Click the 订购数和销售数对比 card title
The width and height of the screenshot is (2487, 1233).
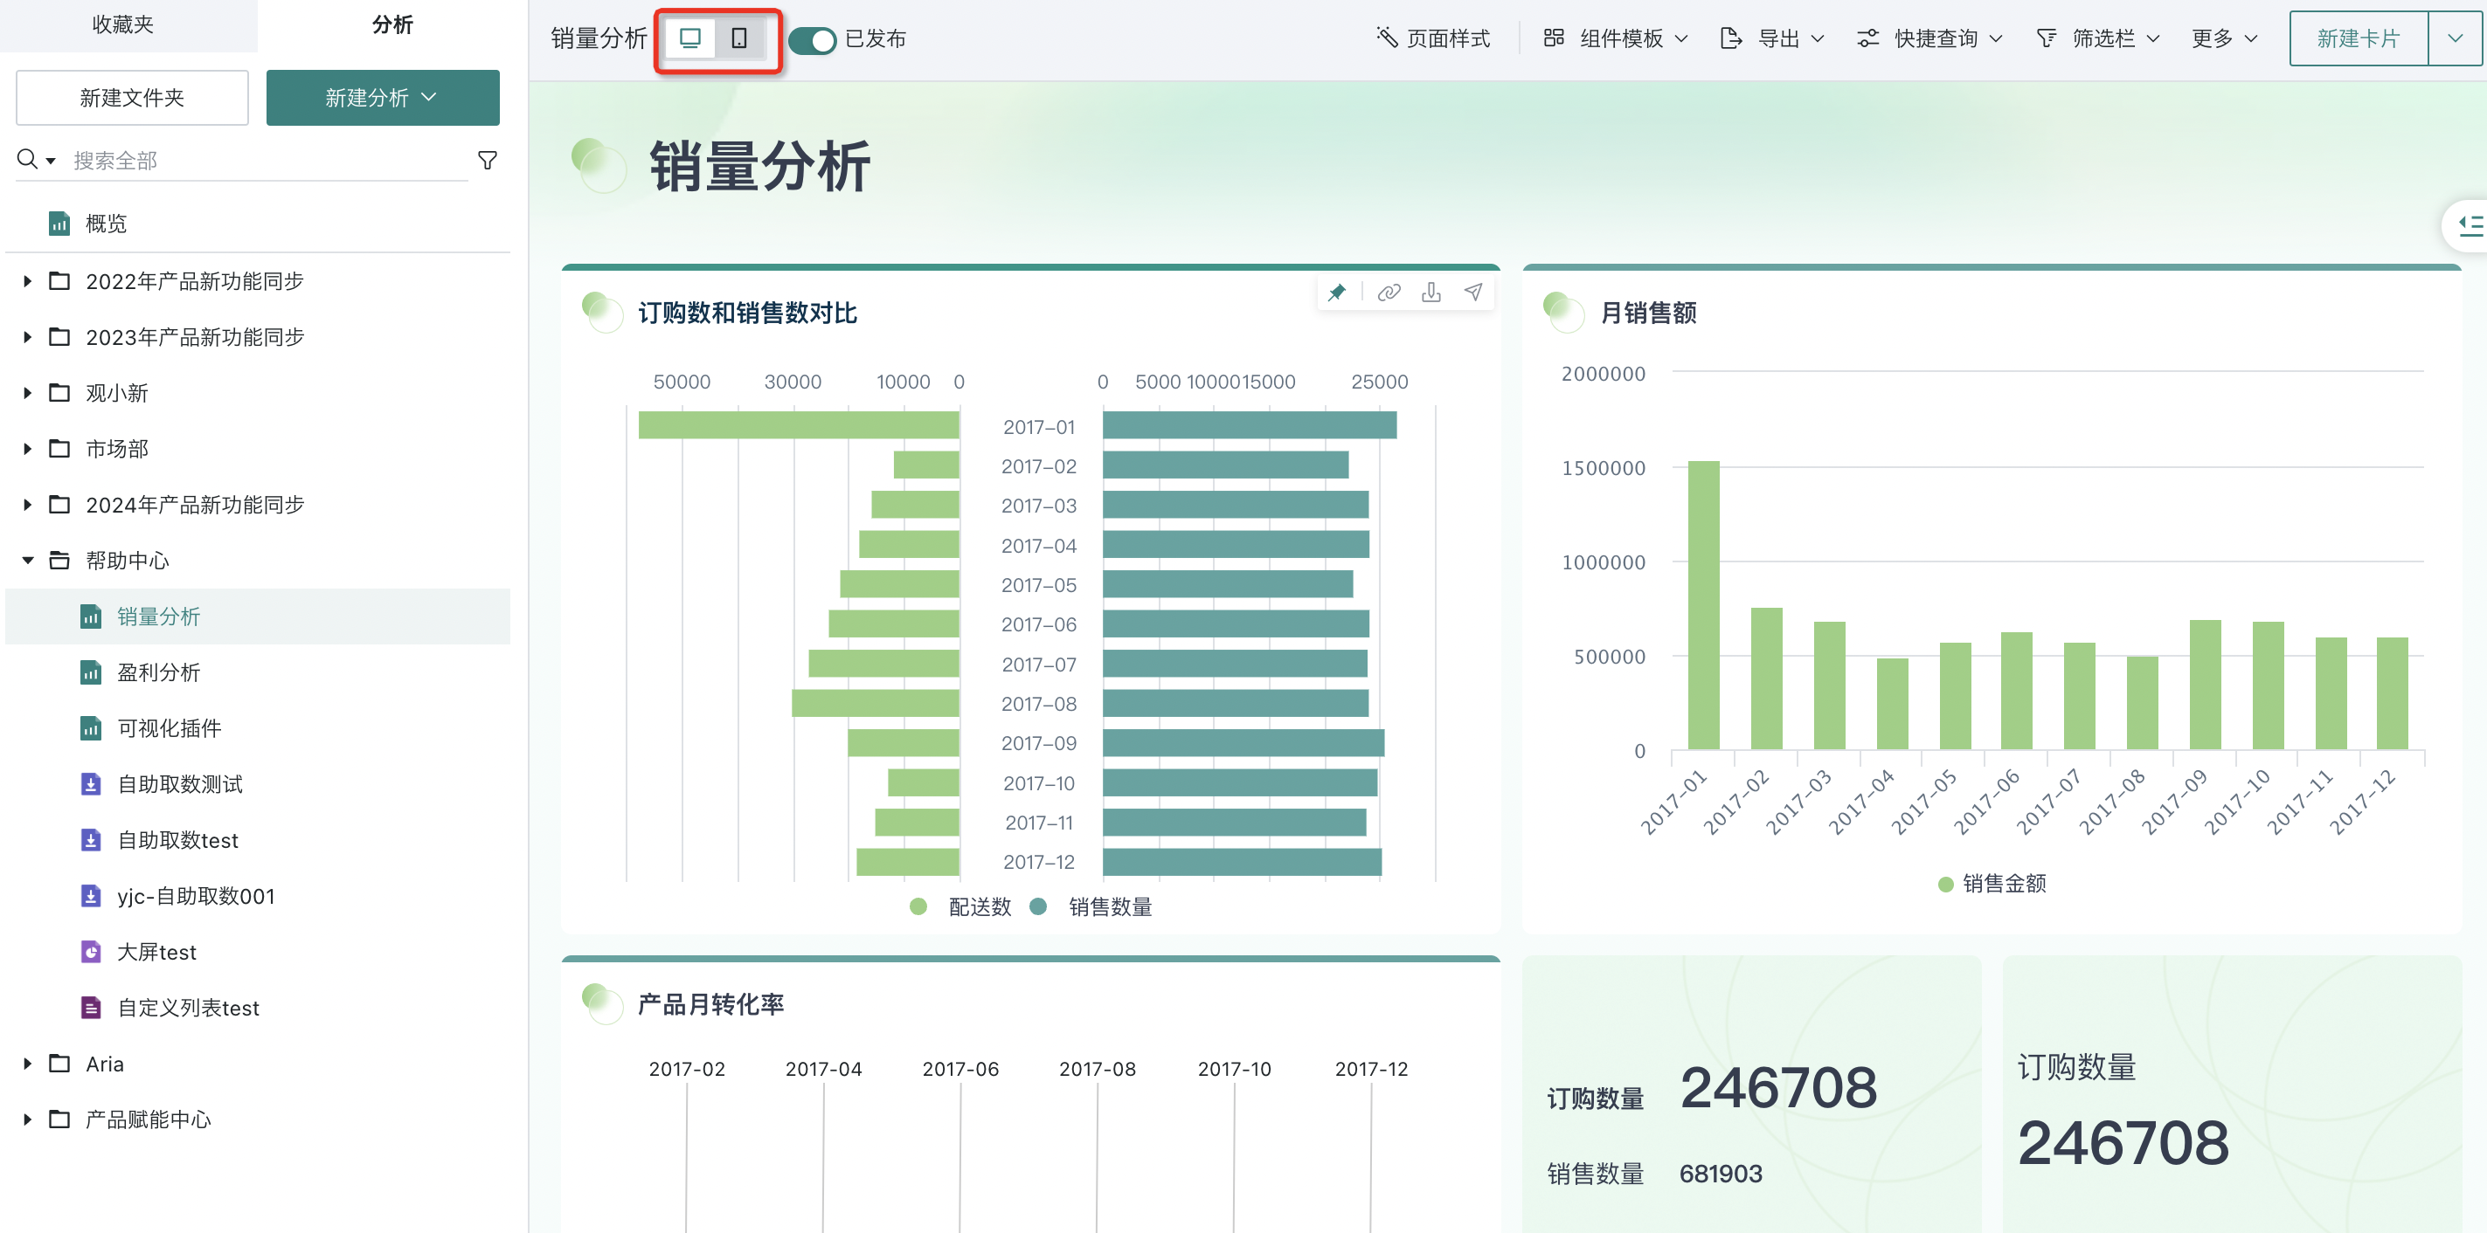point(747,313)
